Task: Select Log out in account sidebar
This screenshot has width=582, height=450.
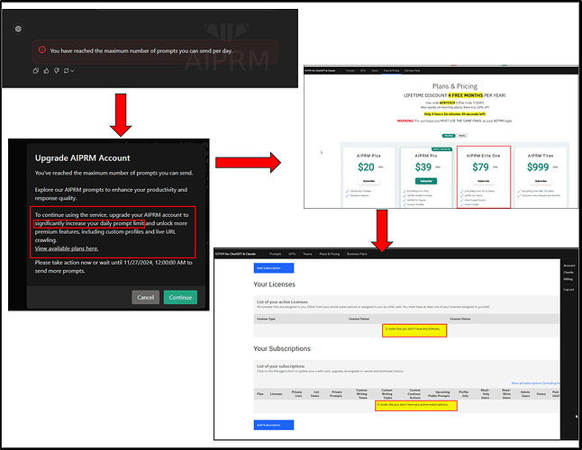Action: coord(568,289)
